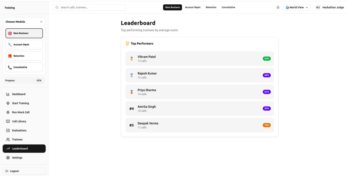347x176 pixels.
Task: Click the bronze medal beside Priya Sharma
Action: tap(131, 92)
